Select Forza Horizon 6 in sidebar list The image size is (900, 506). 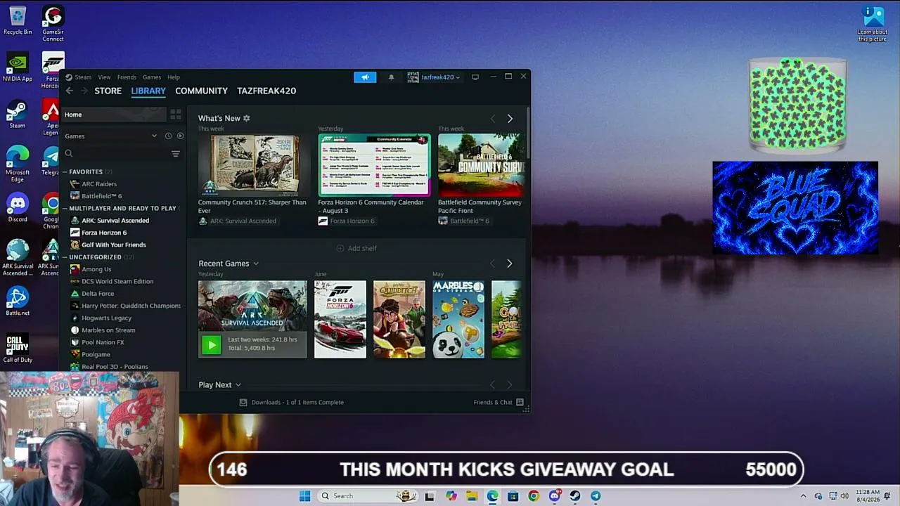104,233
